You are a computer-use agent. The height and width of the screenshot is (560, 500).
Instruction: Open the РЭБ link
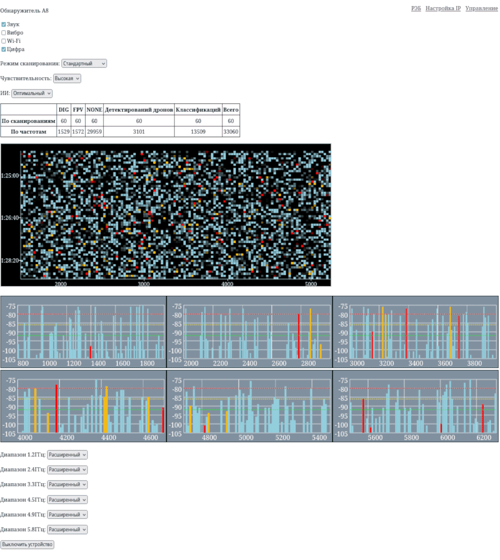[x=416, y=8]
